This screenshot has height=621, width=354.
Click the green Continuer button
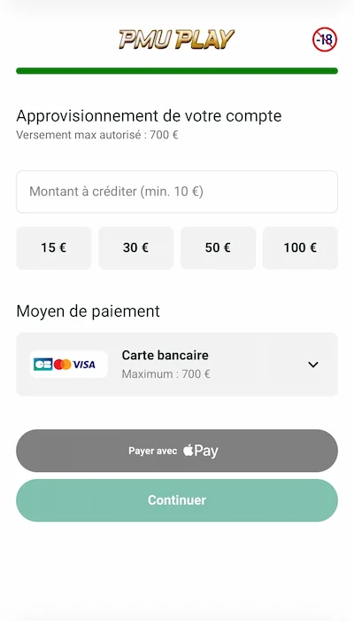pyautogui.click(x=177, y=500)
